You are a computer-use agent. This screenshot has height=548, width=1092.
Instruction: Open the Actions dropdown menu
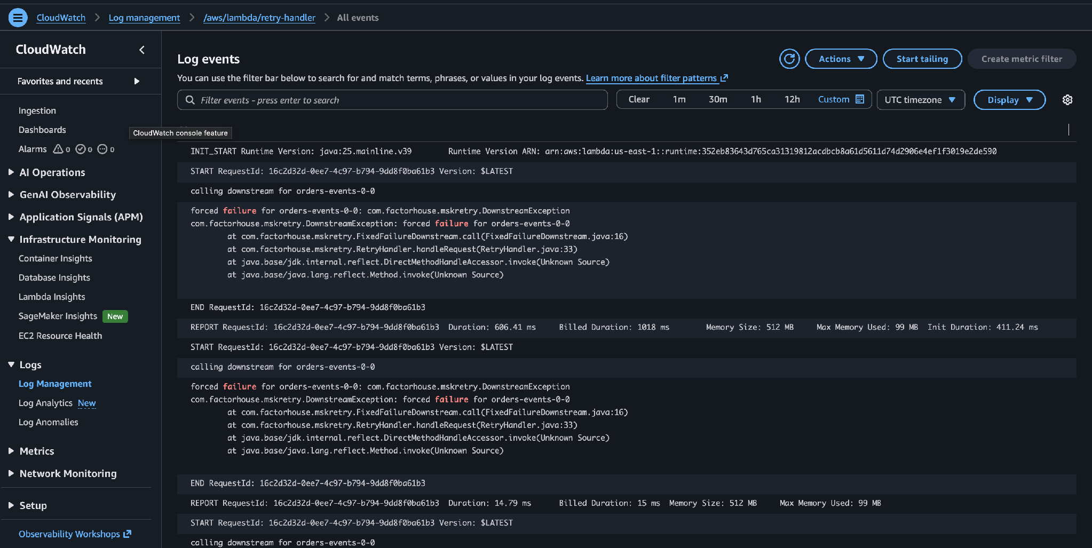coord(841,59)
